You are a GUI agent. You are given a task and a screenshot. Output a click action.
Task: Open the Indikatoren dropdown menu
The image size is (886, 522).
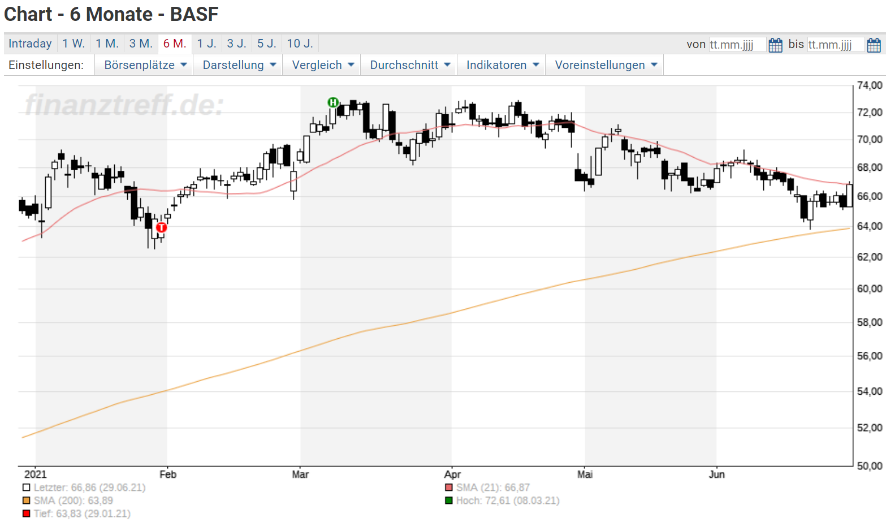pyautogui.click(x=502, y=65)
